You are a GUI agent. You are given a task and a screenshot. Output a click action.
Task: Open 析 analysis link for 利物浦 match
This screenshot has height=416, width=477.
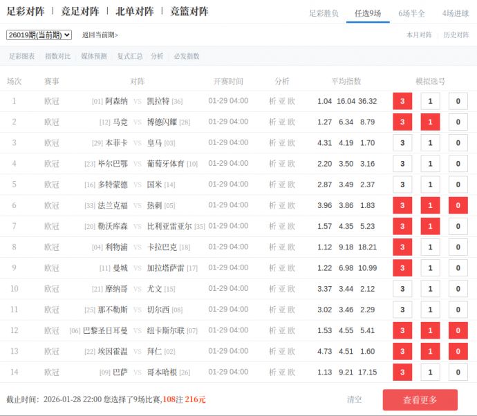[x=272, y=247]
